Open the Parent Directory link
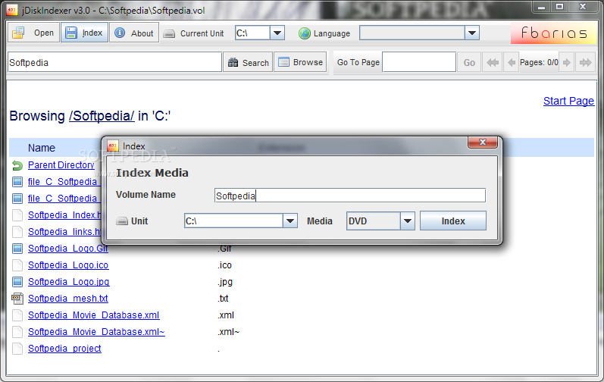 tap(61, 164)
